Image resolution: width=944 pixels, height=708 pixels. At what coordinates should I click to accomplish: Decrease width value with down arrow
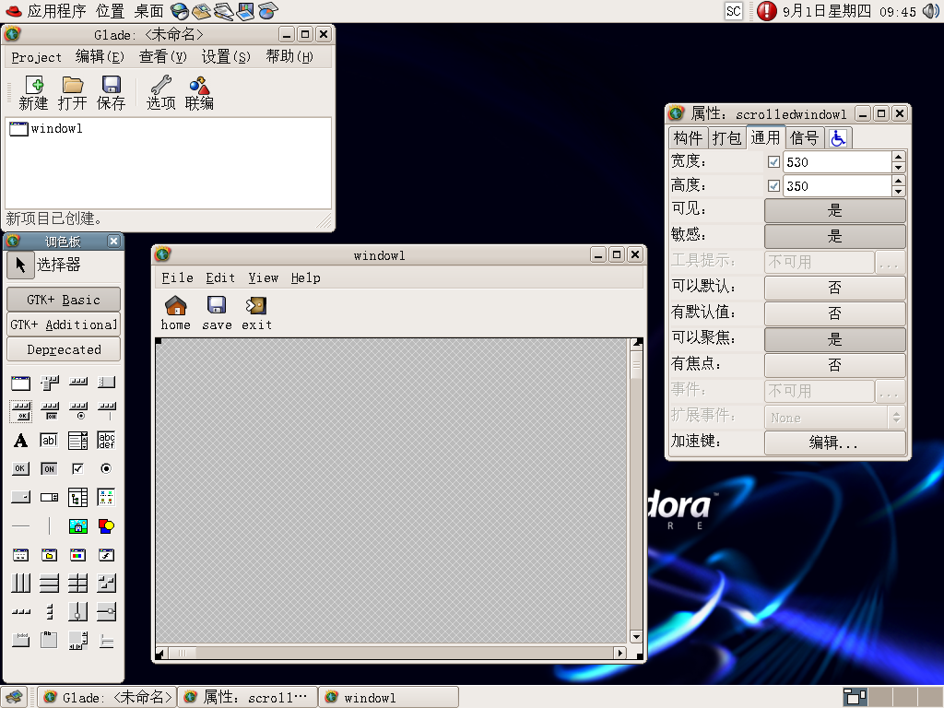(898, 168)
